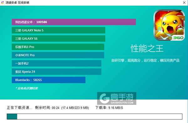Click the 逍遥安卓 在线安装 window title
The image size is (188, 123).
click(x=17, y=3)
